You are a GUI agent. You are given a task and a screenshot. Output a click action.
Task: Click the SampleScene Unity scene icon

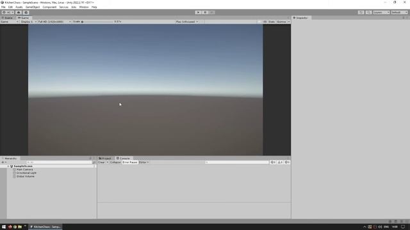point(12,166)
